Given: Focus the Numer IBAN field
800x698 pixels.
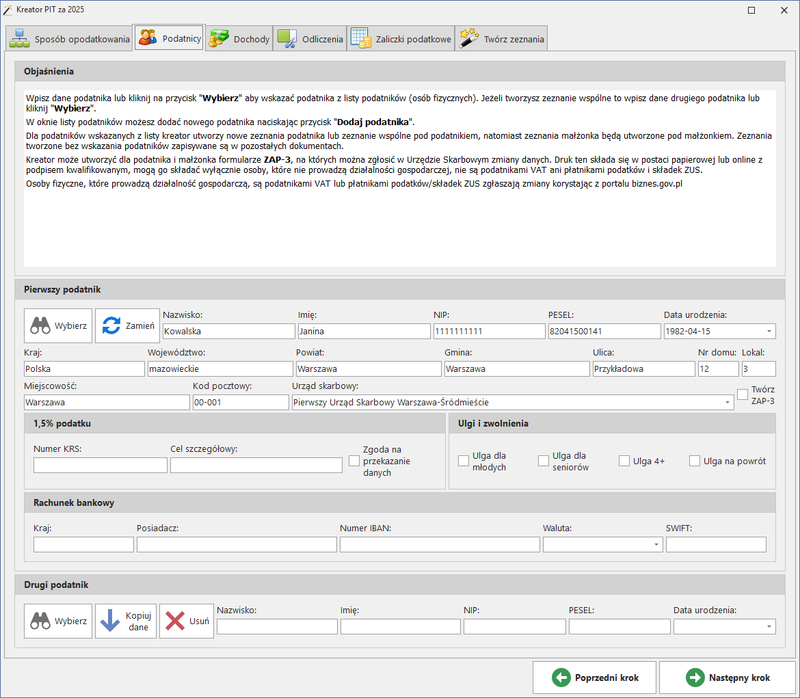Looking at the screenshot, I should pyautogui.click(x=440, y=544).
